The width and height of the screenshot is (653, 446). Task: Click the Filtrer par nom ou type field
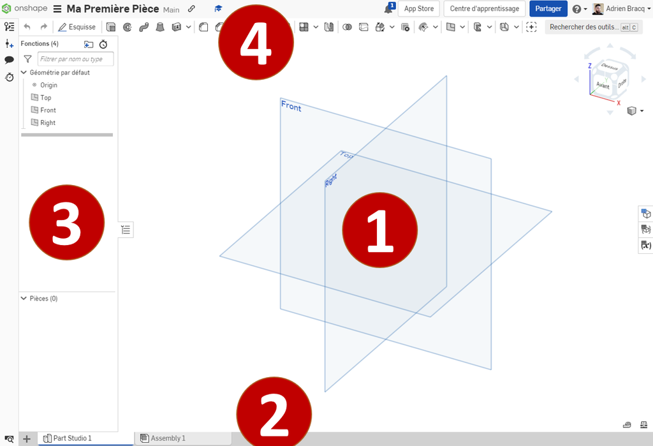pyautogui.click(x=75, y=59)
